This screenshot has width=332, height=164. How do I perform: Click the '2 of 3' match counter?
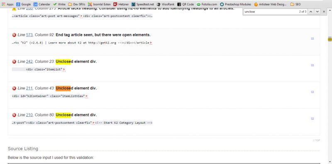[303, 12]
